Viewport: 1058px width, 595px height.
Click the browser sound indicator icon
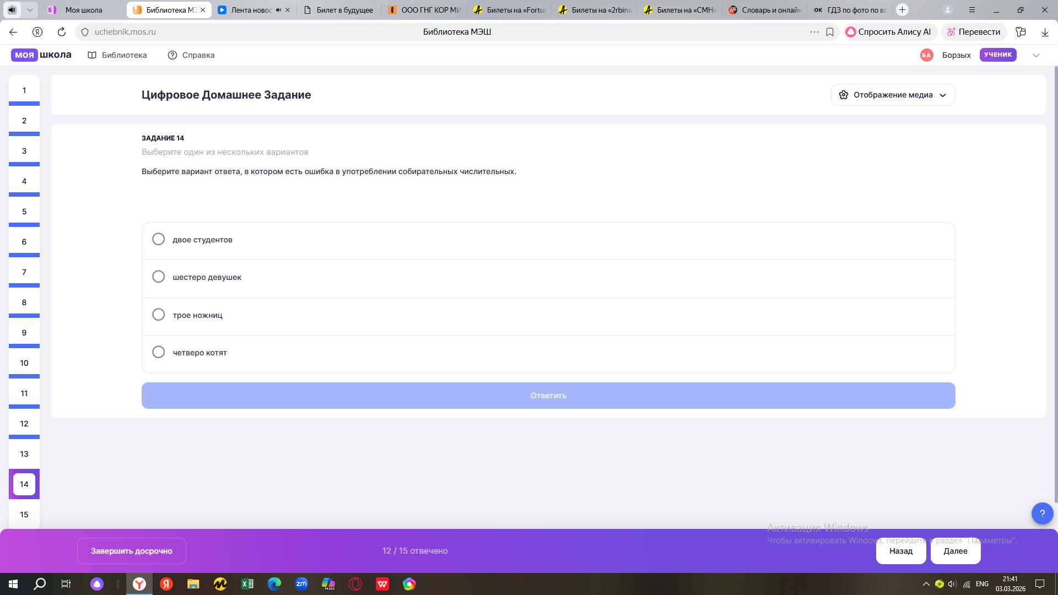12,10
